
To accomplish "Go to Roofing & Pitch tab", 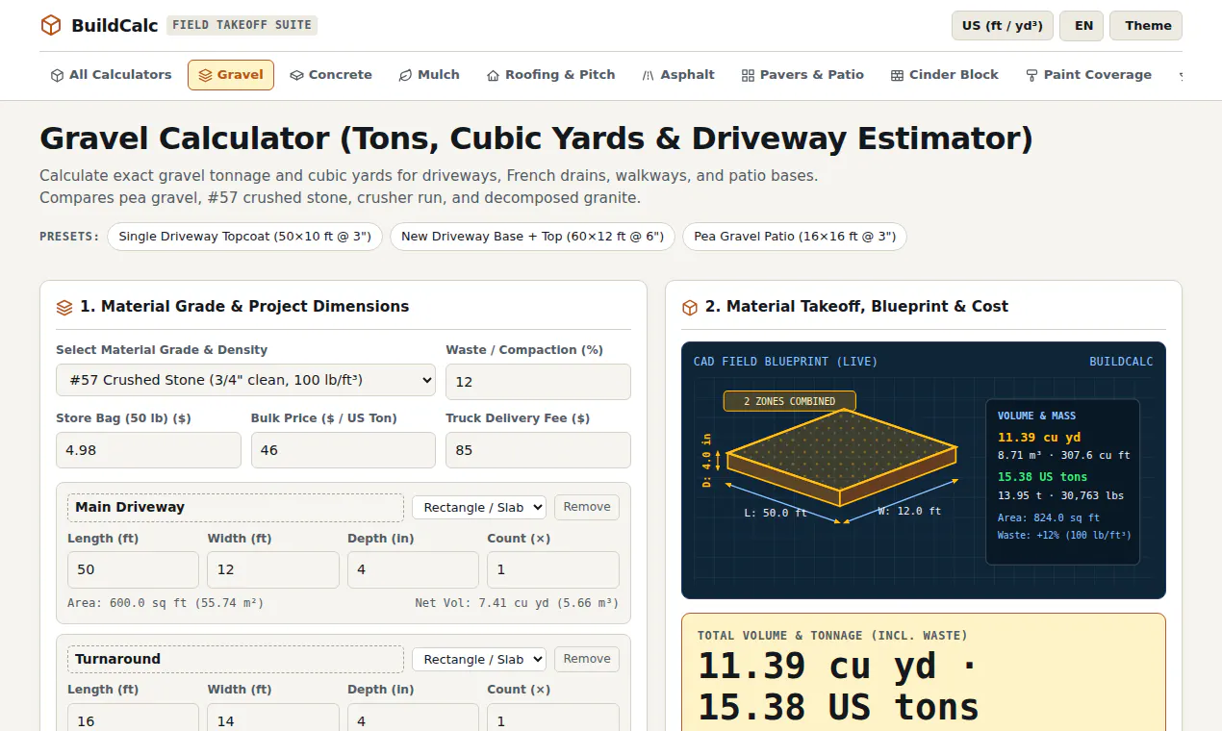I will coord(550,75).
